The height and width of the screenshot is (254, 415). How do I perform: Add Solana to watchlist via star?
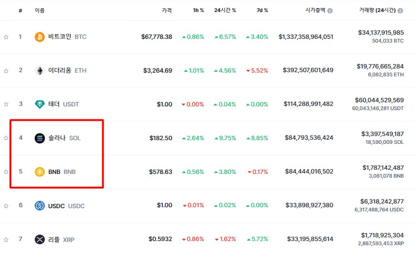point(6,138)
